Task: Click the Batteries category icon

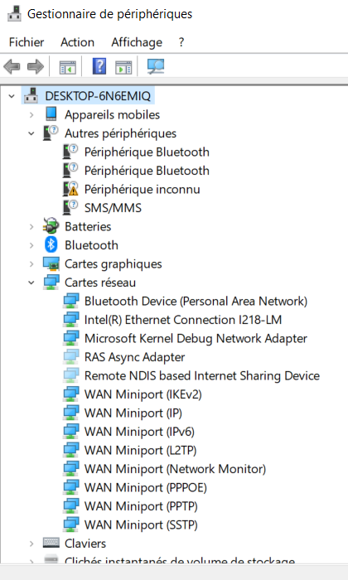Action: pyautogui.click(x=51, y=226)
